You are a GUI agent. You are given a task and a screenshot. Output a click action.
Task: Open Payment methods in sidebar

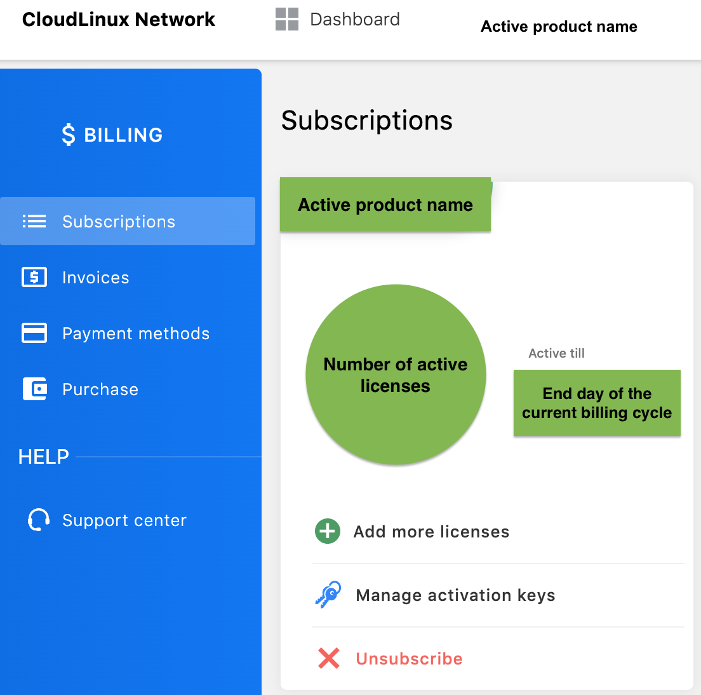(136, 334)
